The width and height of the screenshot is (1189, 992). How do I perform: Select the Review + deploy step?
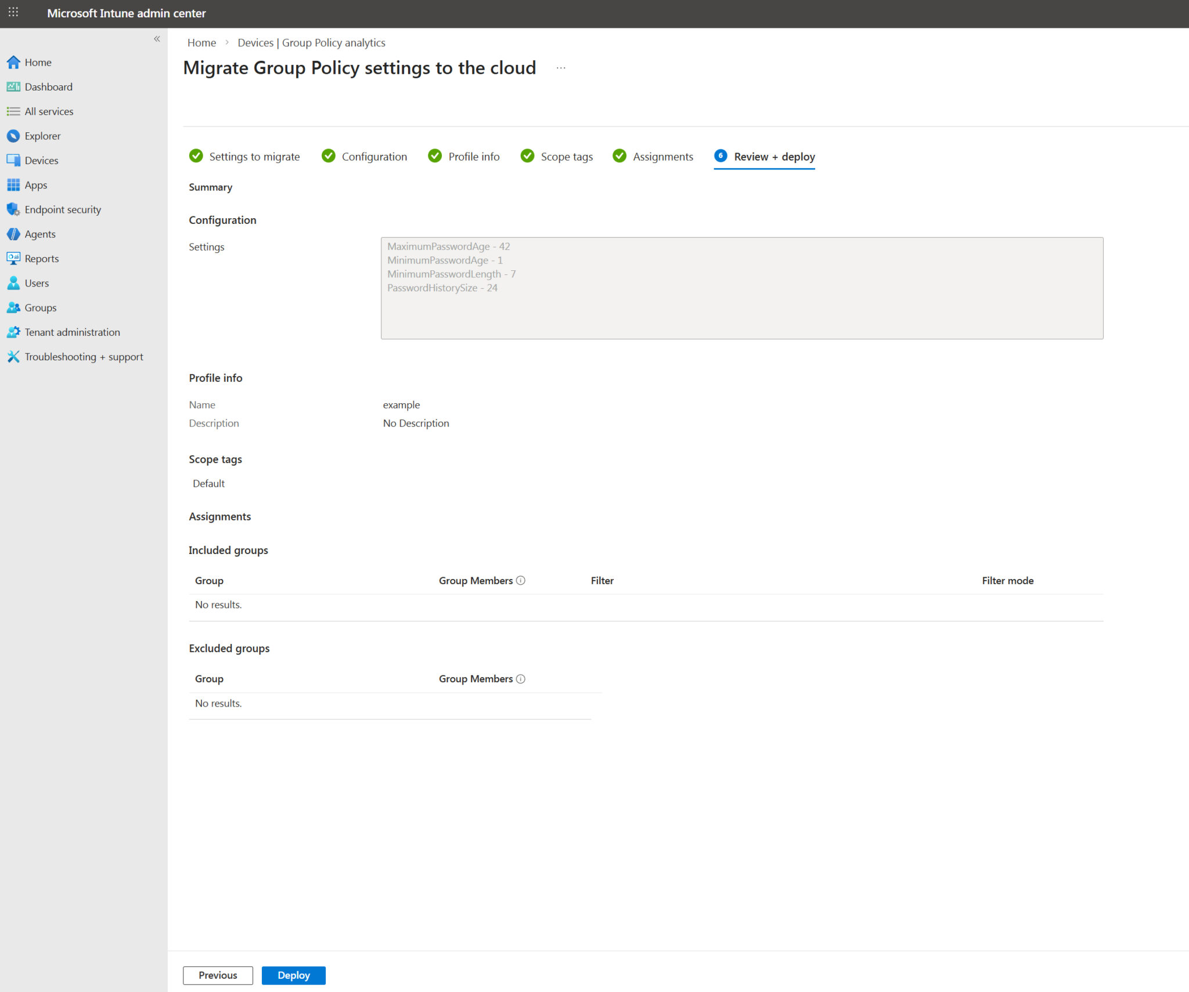click(x=765, y=157)
